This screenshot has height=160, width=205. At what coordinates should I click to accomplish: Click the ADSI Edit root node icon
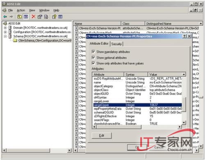pos(5,23)
